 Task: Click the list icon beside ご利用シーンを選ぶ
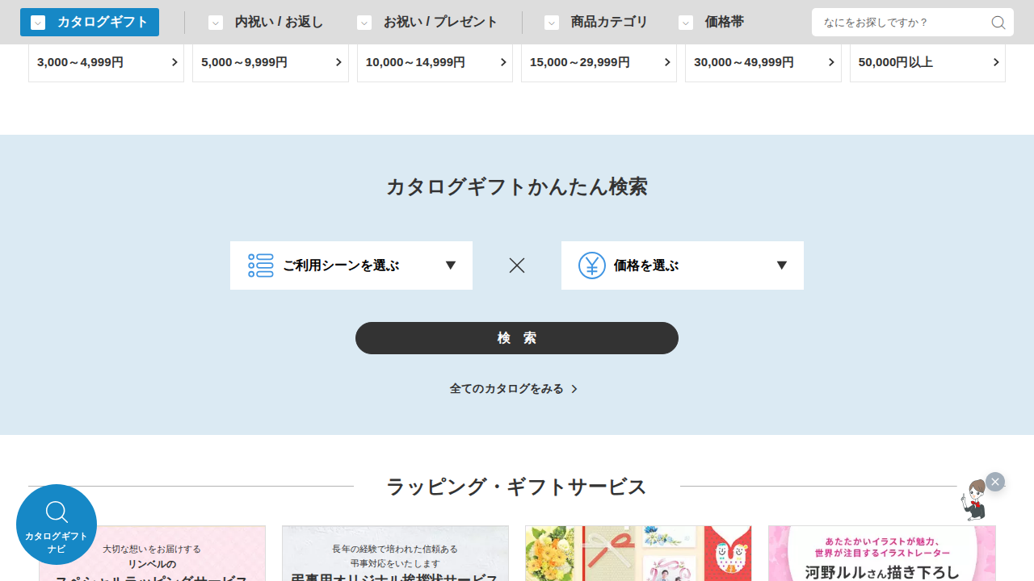pyautogui.click(x=260, y=265)
